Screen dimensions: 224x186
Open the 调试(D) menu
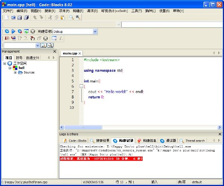pyautogui.click(x=92, y=11)
